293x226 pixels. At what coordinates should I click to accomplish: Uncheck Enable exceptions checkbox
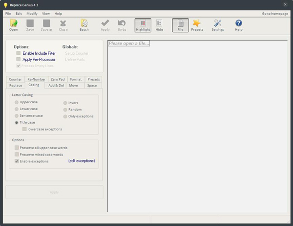[17, 161]
